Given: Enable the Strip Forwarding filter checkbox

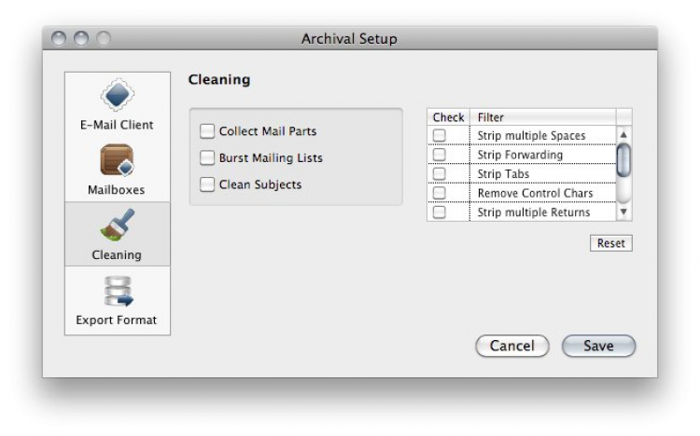Looking at the screenshot, I should click(x=439, y=155).
